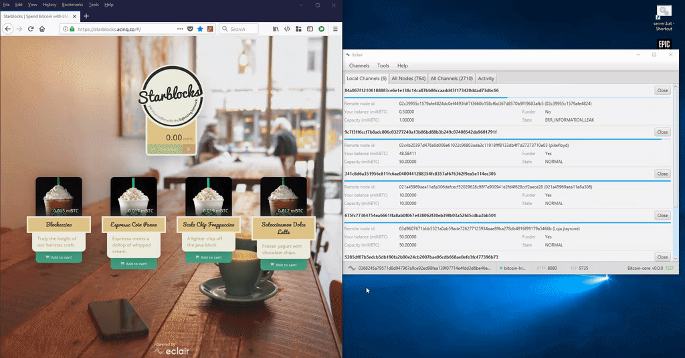Click the brown extension icon in address bar
Screen dimensions: 685x358
pos(210,29)
